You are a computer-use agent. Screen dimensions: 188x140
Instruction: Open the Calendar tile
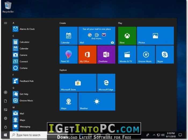(x=68, y=36)
